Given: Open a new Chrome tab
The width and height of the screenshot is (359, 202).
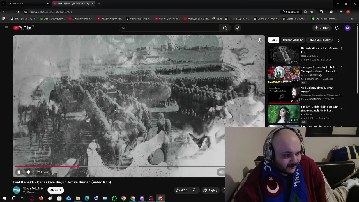Looking at the screenshot, I should 99,4.
